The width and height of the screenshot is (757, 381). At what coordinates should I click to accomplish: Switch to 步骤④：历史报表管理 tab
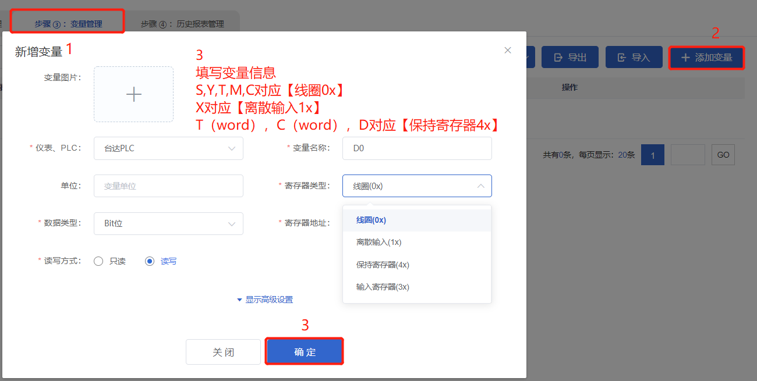tap(182, 24)
